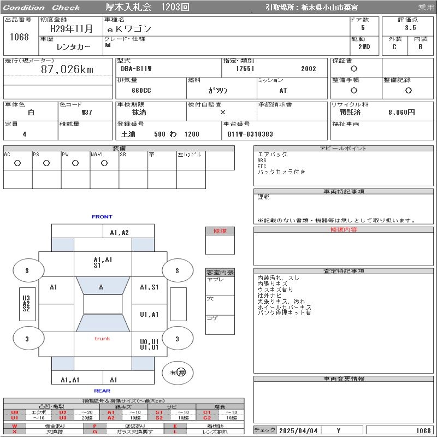Click the car name eKワゴン
The height and width of the screenshot is (437, 437).
(x=129, y=29)
